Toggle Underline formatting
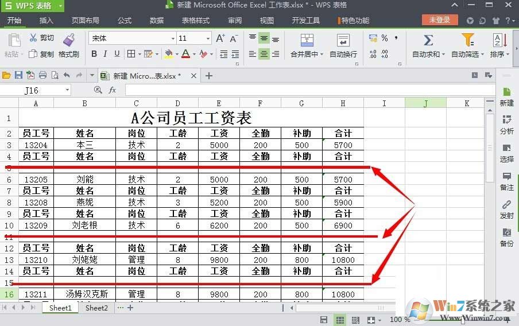The width and height of the screenshot is (519, 326). pyautogui.click(x=117, y=53)
